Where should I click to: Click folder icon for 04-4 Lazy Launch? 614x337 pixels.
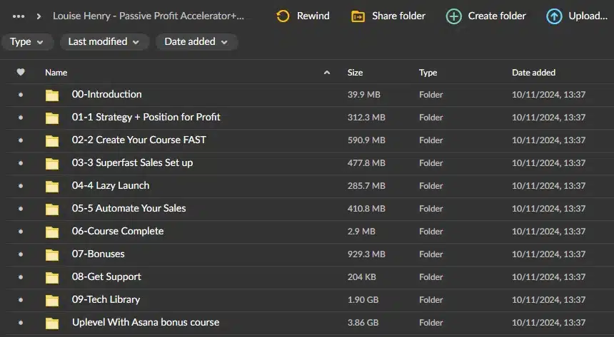click(x=52, y=186)
